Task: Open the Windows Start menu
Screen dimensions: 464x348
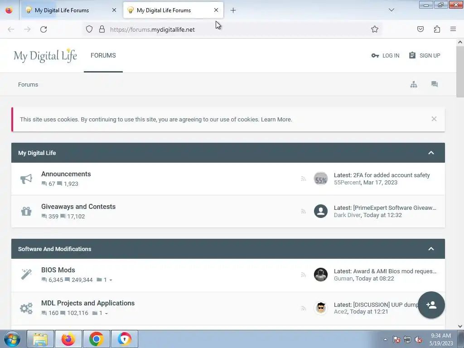Action: pyautogui.click(x=12, y=339)
